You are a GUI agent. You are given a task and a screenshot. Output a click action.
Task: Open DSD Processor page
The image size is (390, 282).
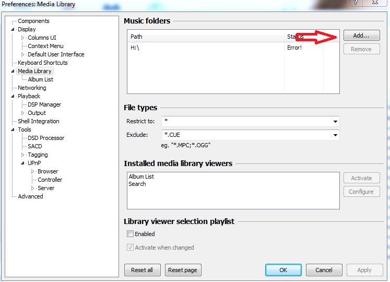tap(46, 138)
